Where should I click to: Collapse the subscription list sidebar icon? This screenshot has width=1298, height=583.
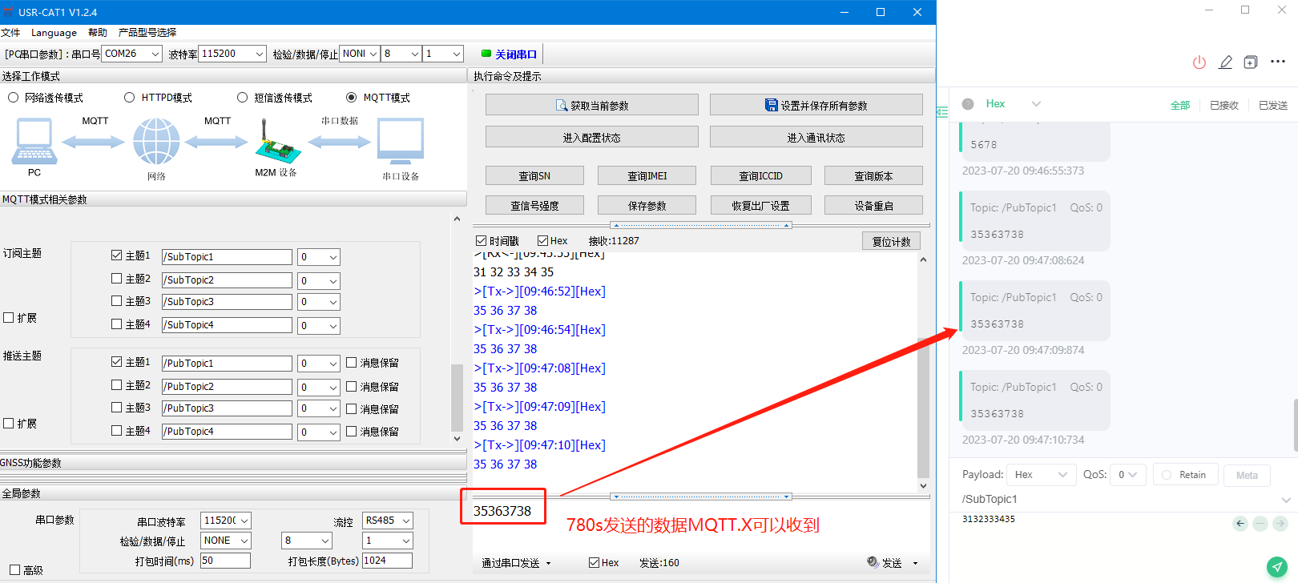point(942,112)
